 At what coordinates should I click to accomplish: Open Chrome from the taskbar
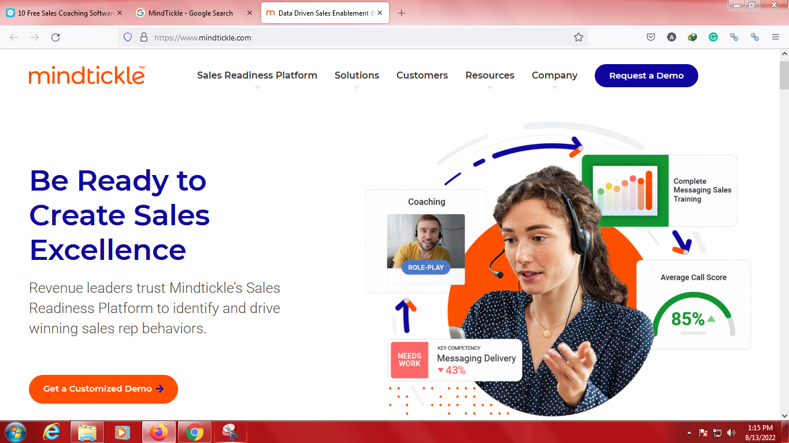[194, 432]
